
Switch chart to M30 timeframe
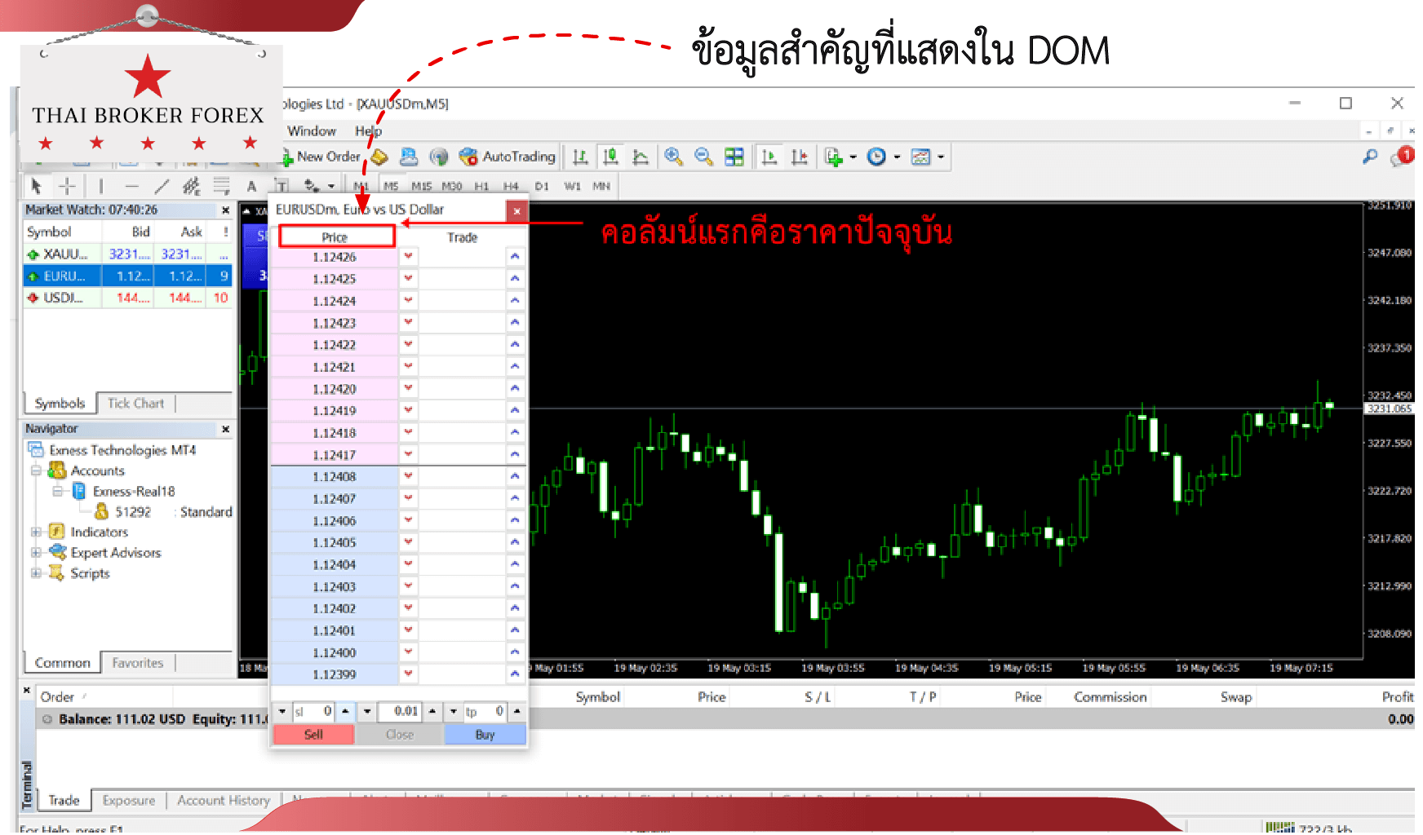pos(452,186)
